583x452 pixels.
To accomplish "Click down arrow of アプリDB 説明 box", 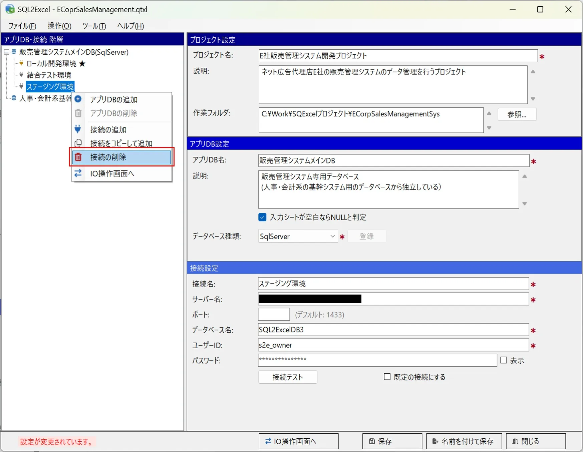I will (x=525, y=203).
